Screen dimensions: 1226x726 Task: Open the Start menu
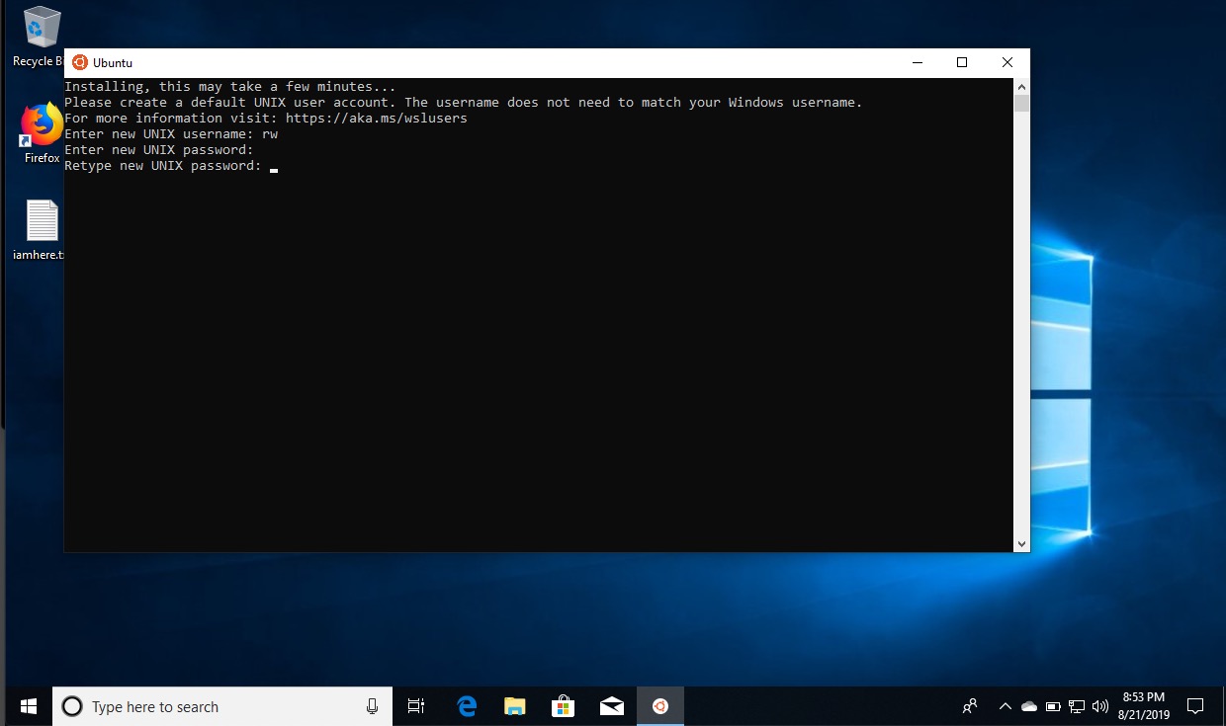(27, 706)
